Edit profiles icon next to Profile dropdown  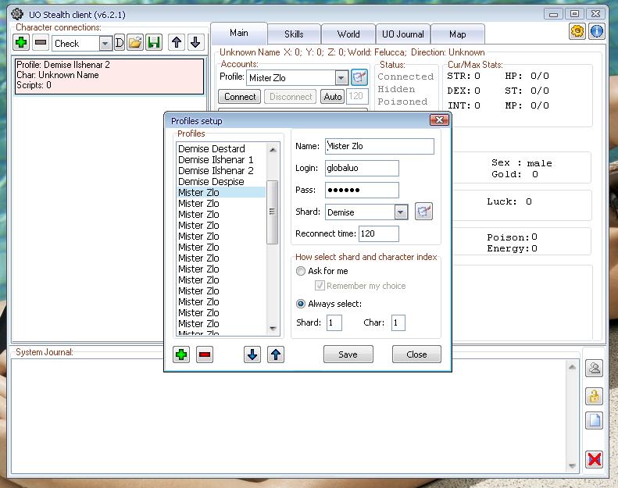pos(359,77)
